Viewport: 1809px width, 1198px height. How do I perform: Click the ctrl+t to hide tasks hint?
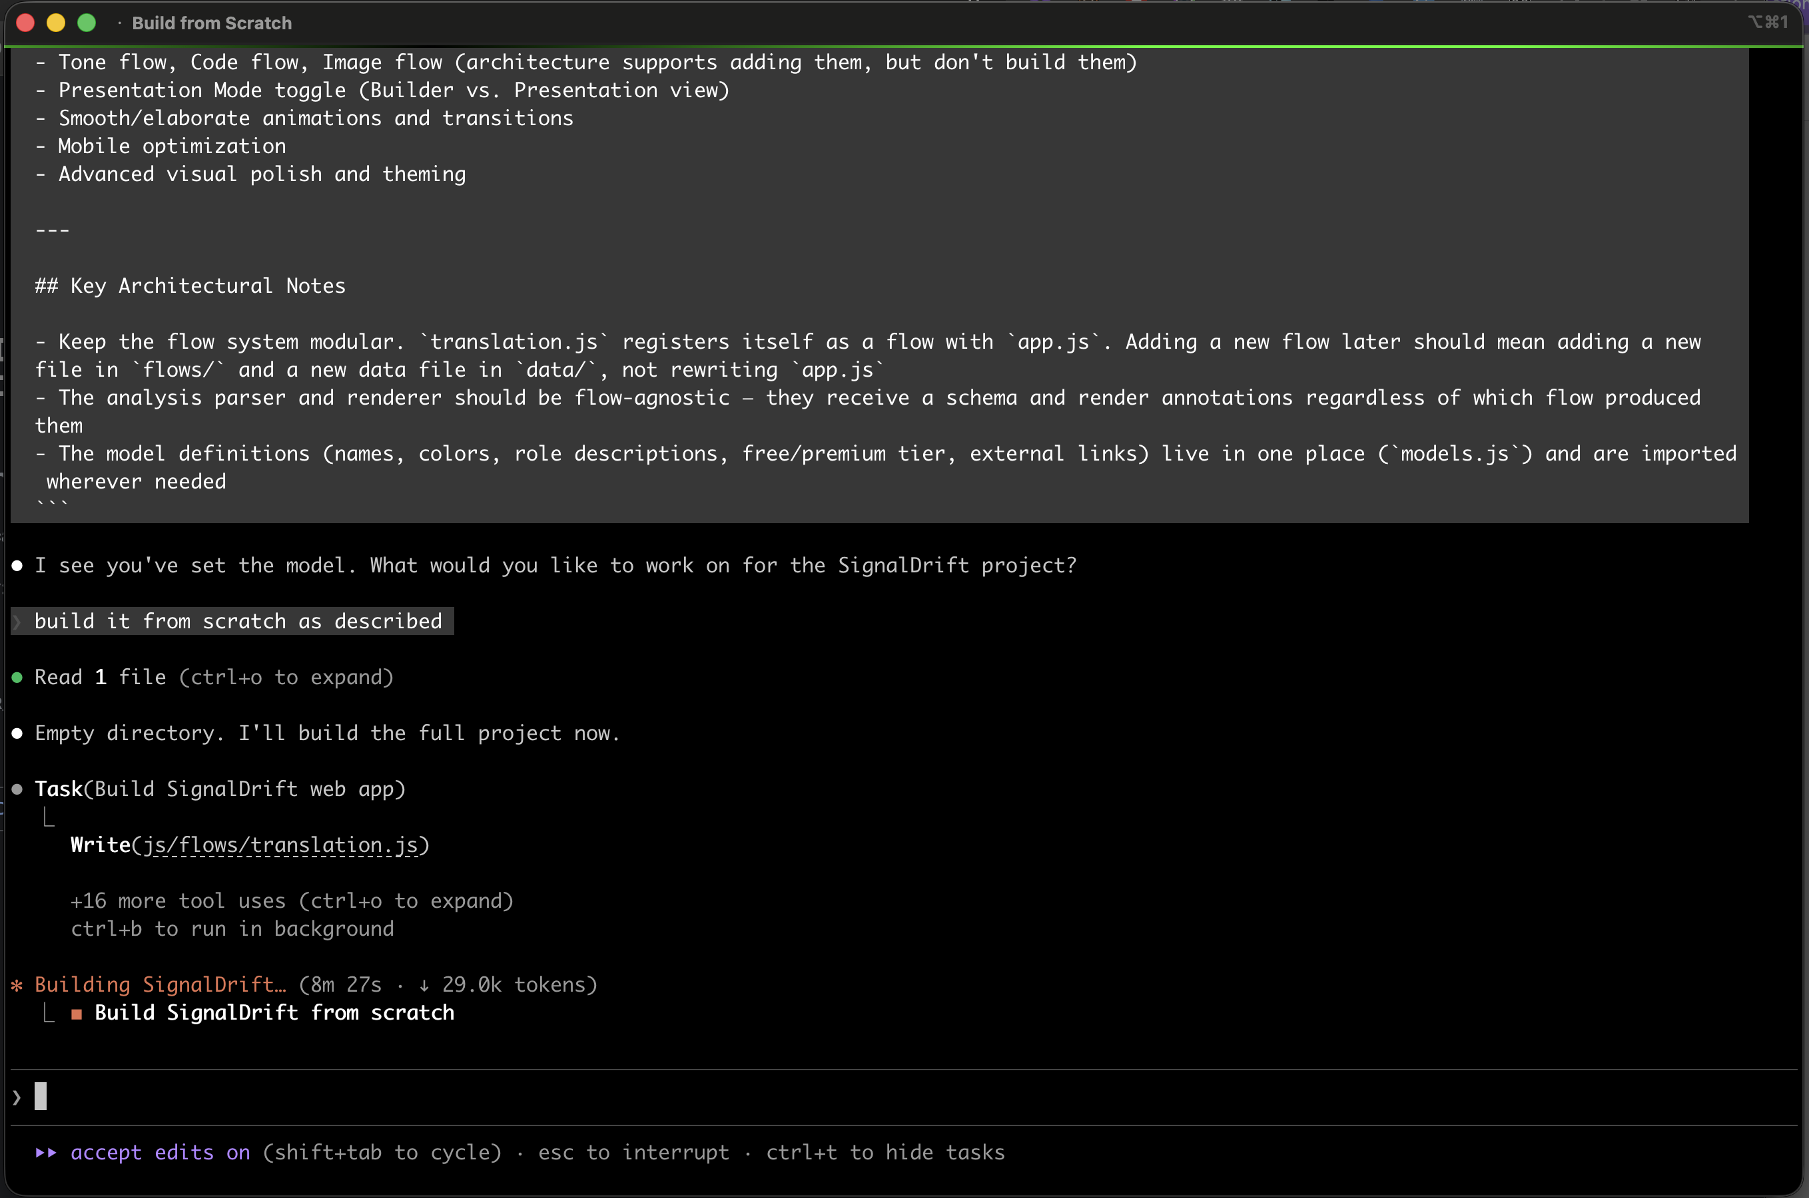click(x=885, y=1153)
